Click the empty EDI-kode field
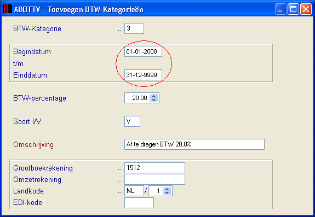The image size is (315, 217). [x=139, y=203]
